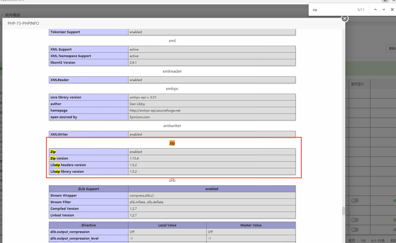Click the 'xml' section heading
This screenshot has height=243, width=396.
172,41
